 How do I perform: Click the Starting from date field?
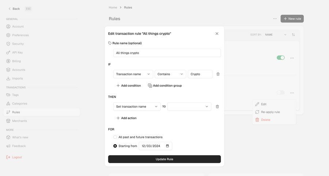point(155,146)
